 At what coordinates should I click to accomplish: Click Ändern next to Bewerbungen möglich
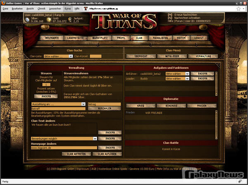(x=110, y=138)
